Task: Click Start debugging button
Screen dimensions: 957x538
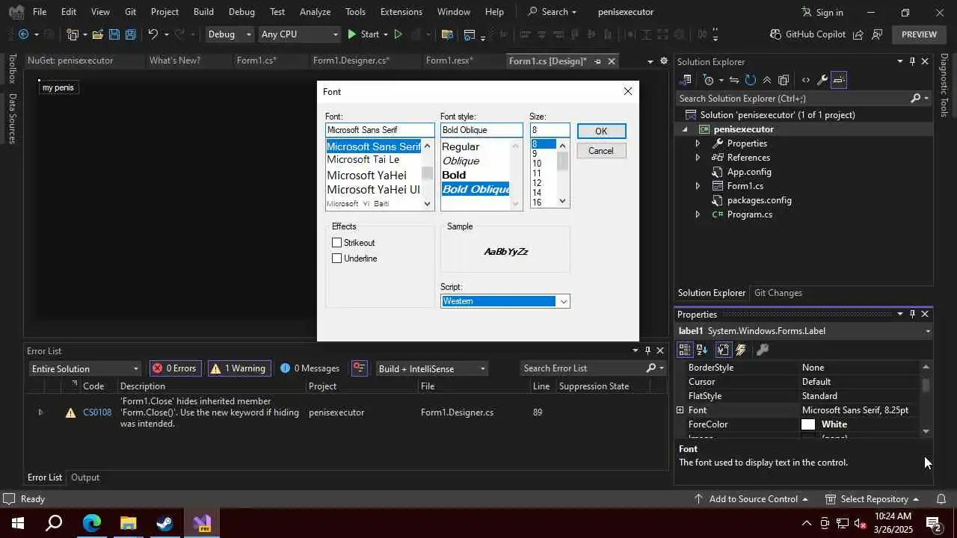Action: pyautogui.click(x=363, y=34)
